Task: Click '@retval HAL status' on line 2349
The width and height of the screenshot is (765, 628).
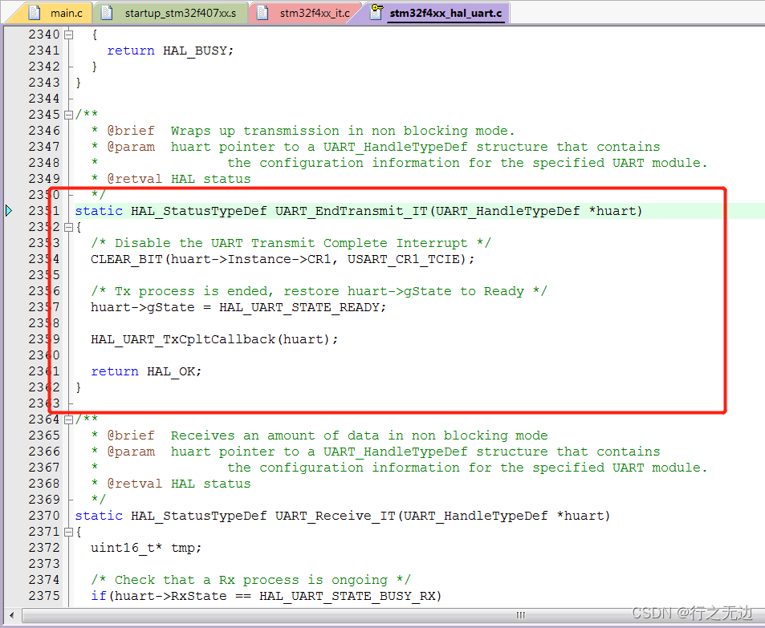Action: pyautogui.click(x=178, y=179)
